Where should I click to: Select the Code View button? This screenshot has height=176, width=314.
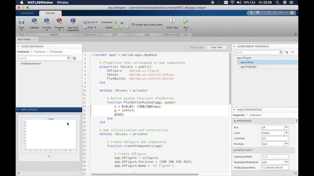(x=216, y=47)
